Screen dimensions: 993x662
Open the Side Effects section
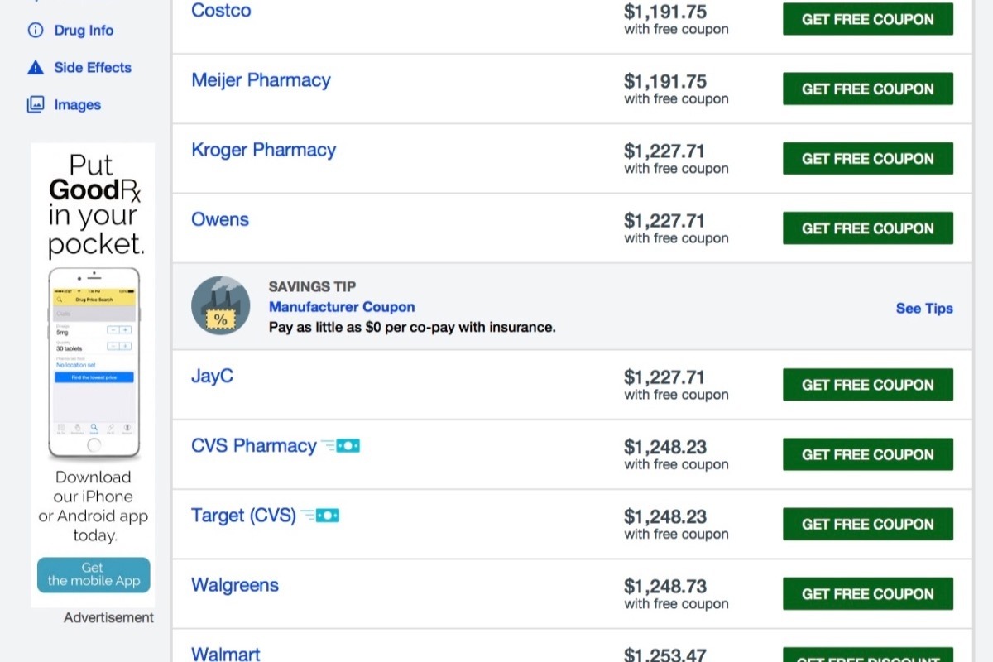93,68
